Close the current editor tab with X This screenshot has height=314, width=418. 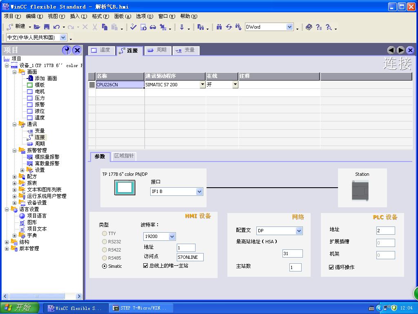tap(410, 50)
